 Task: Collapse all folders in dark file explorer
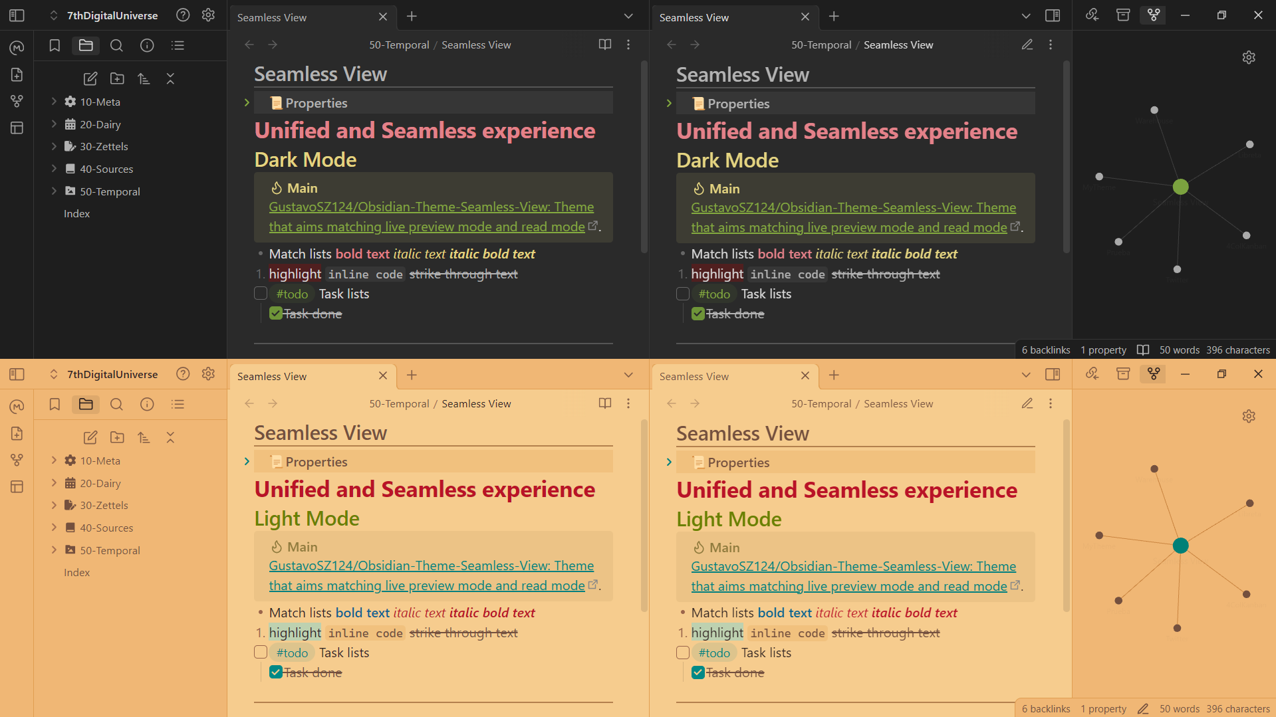(170, 78)
